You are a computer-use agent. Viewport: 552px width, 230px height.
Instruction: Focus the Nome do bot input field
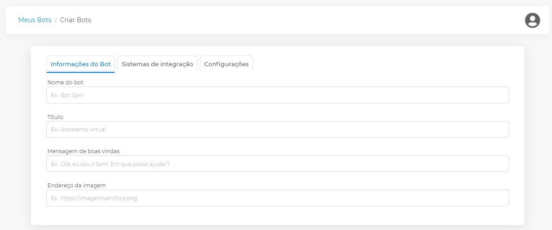click(277, 95)
